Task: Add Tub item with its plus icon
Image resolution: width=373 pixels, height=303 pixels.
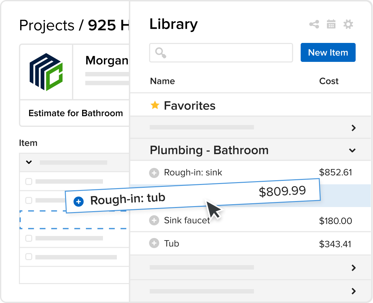Action: pos(154,243)
